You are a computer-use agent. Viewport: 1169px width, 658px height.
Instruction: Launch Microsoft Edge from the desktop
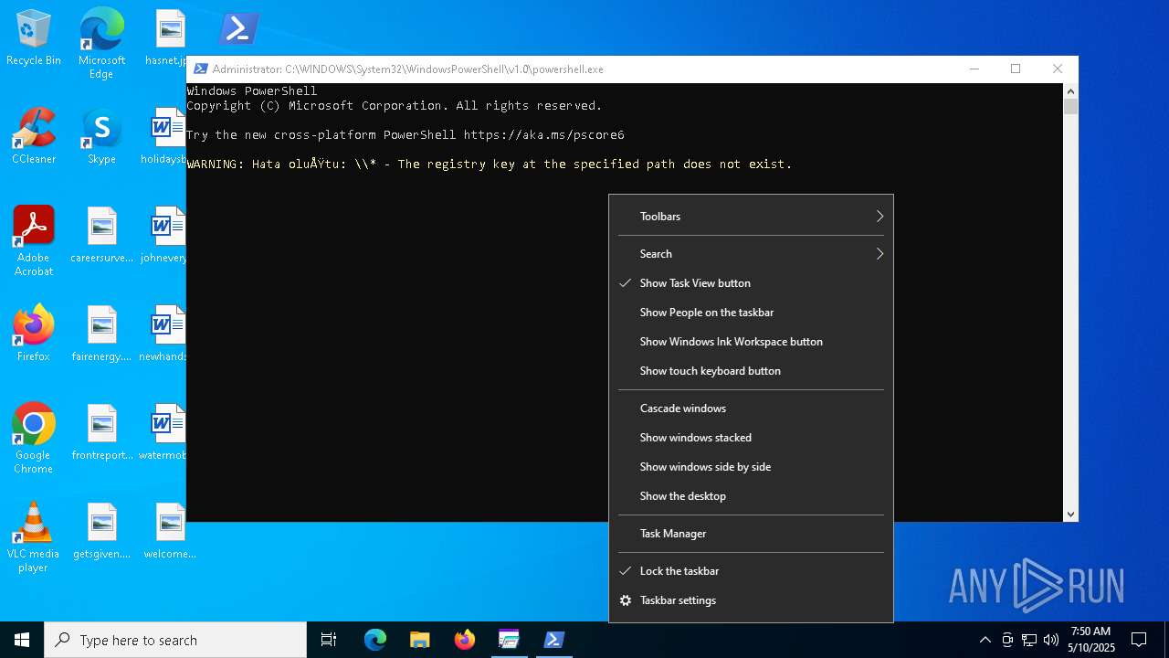101,43
